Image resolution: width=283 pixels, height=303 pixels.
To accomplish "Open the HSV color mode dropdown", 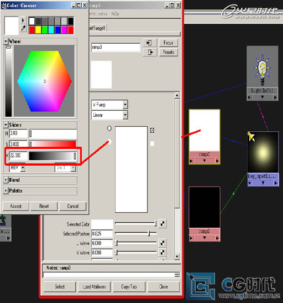I will (23, 168).
